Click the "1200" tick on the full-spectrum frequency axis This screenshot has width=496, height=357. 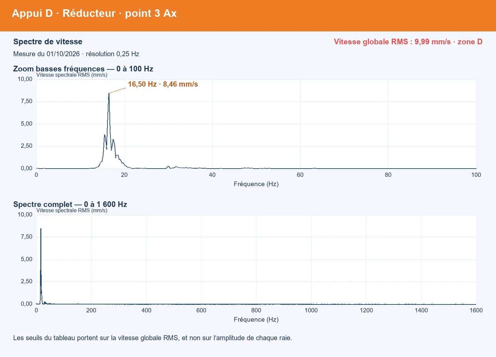point(366,310)
